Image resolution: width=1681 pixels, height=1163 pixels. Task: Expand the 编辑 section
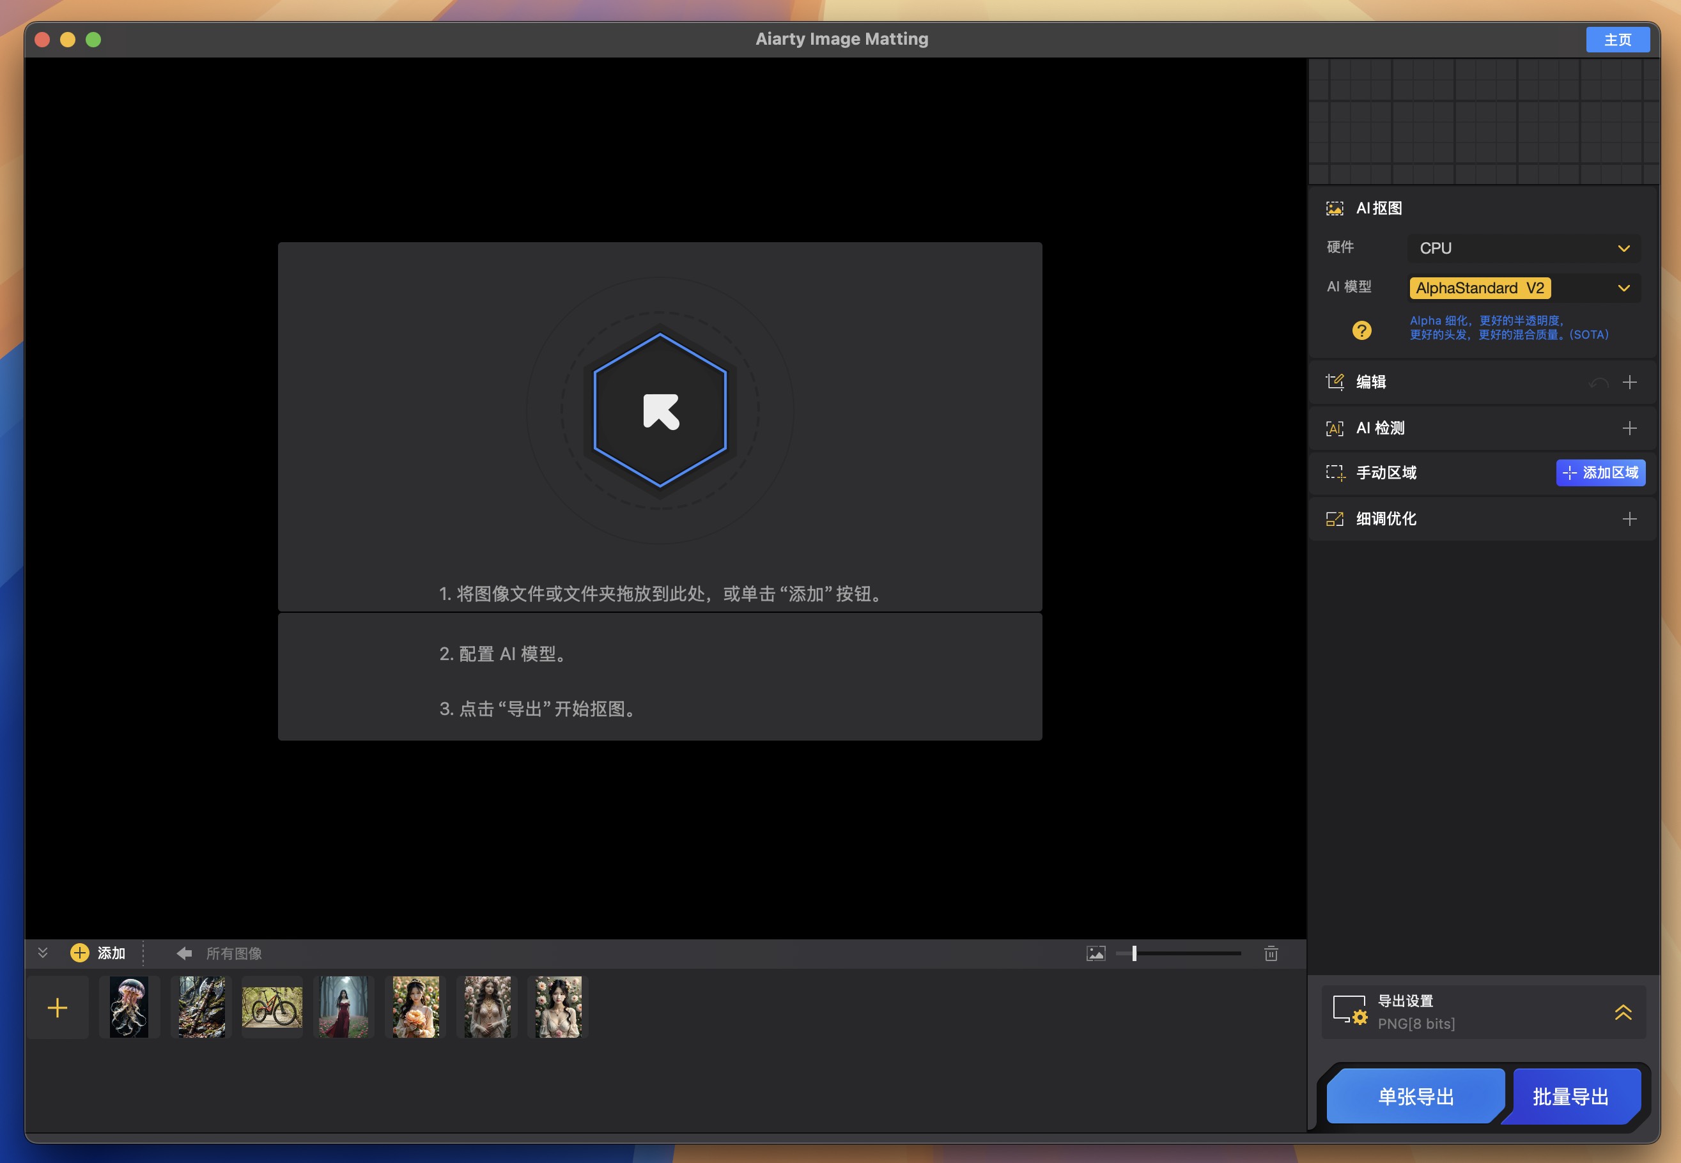click(1630, 380)
